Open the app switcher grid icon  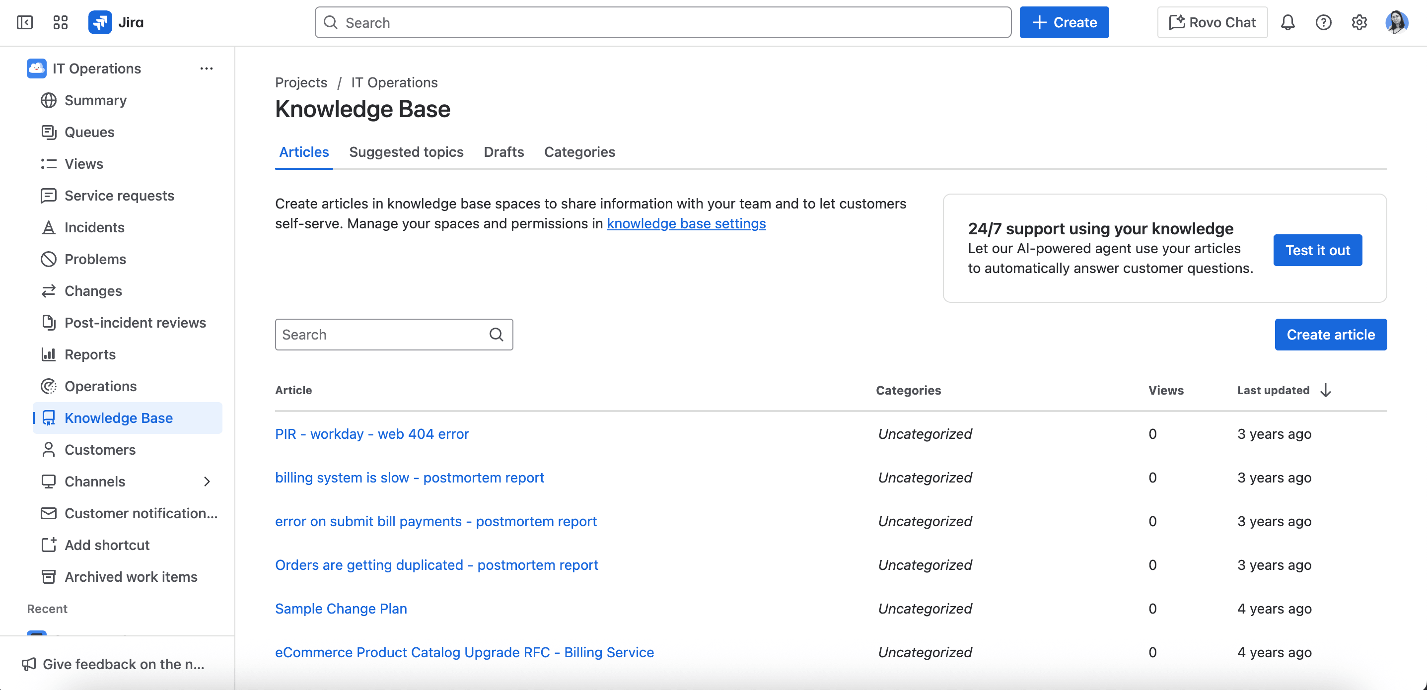pyautogui.click(x=61, y=22)
